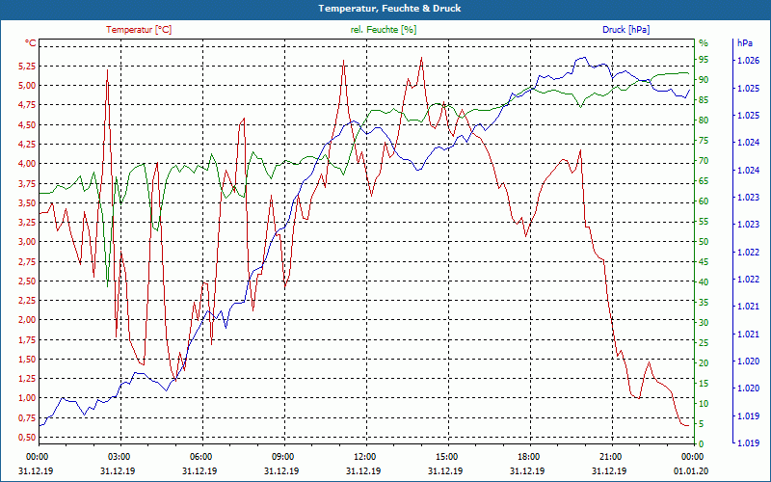
Task: Click the '35' humidity axis value
Action: point(704,303)
